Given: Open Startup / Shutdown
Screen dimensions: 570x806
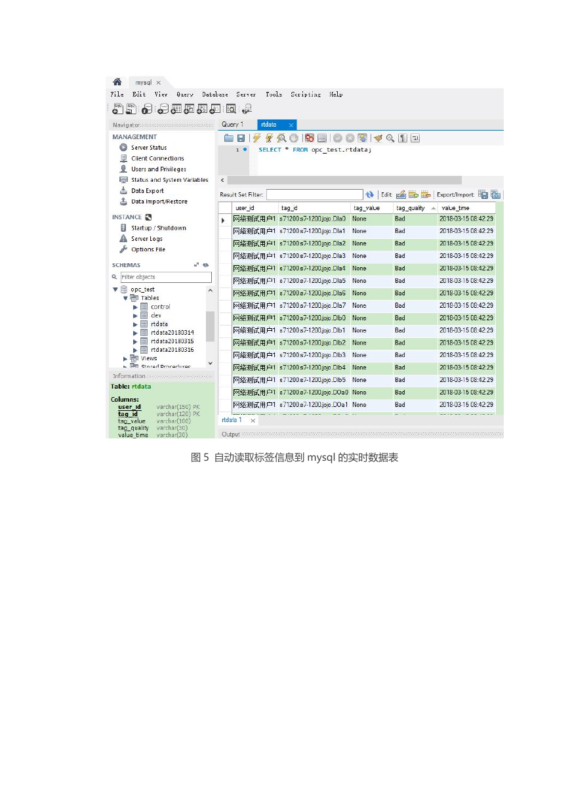Looking at the screenshot, I should point(159,228).
